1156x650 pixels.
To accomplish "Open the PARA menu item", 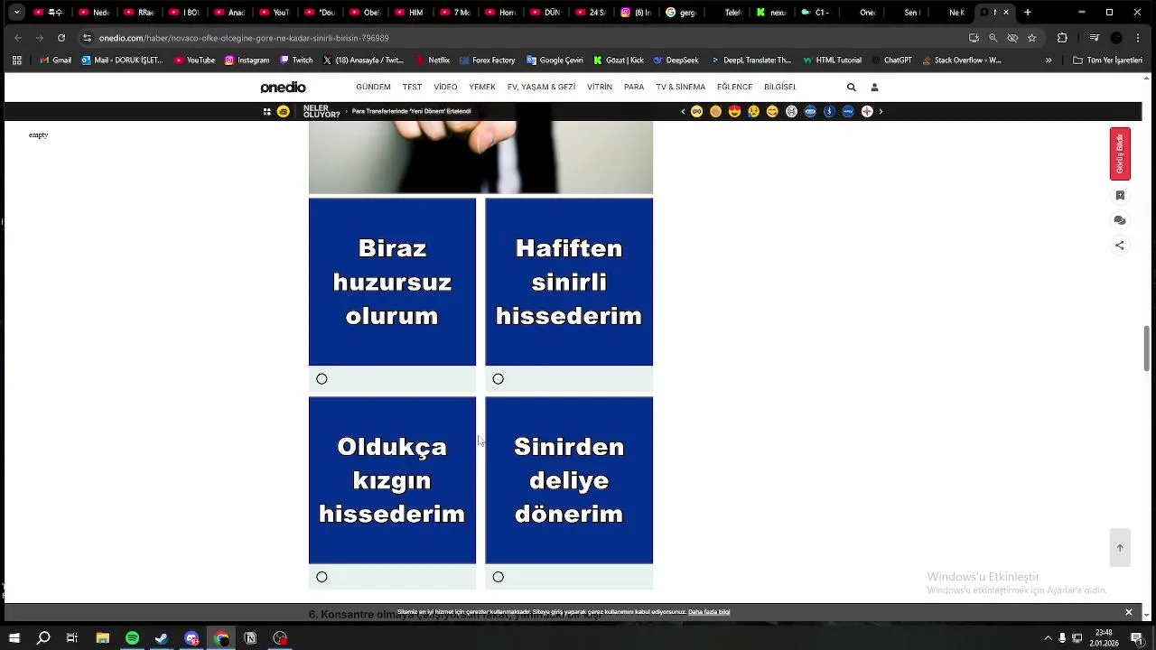I will [634, 88].
